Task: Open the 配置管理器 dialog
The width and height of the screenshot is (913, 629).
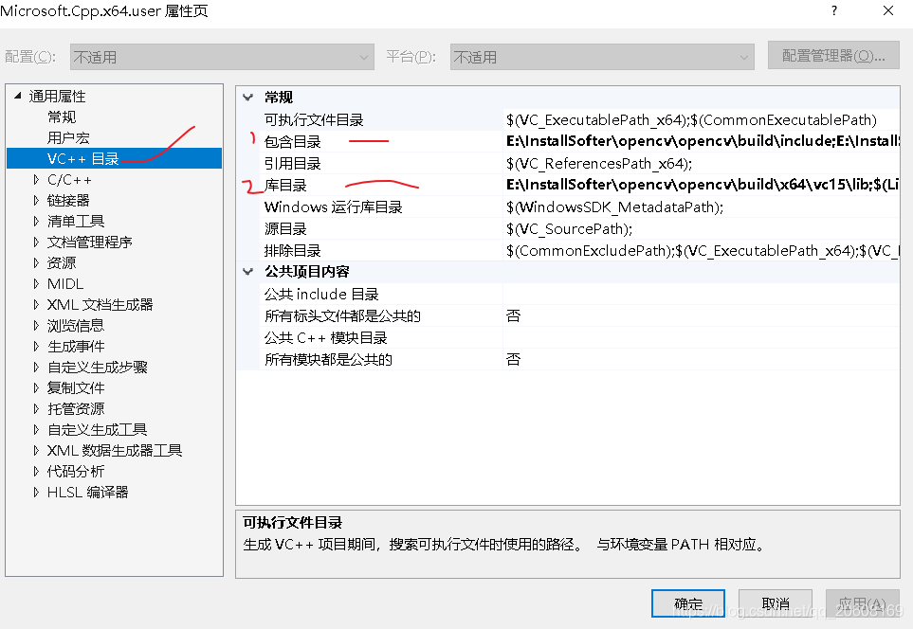Action: pos(832,55)
